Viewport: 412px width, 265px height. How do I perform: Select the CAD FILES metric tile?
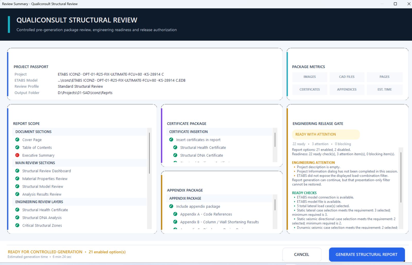click(x=347, y=77)
